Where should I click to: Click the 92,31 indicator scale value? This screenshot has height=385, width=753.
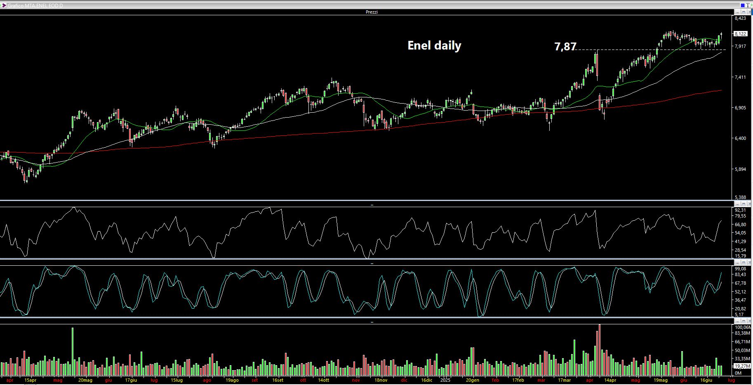click(x=740, y=210)
